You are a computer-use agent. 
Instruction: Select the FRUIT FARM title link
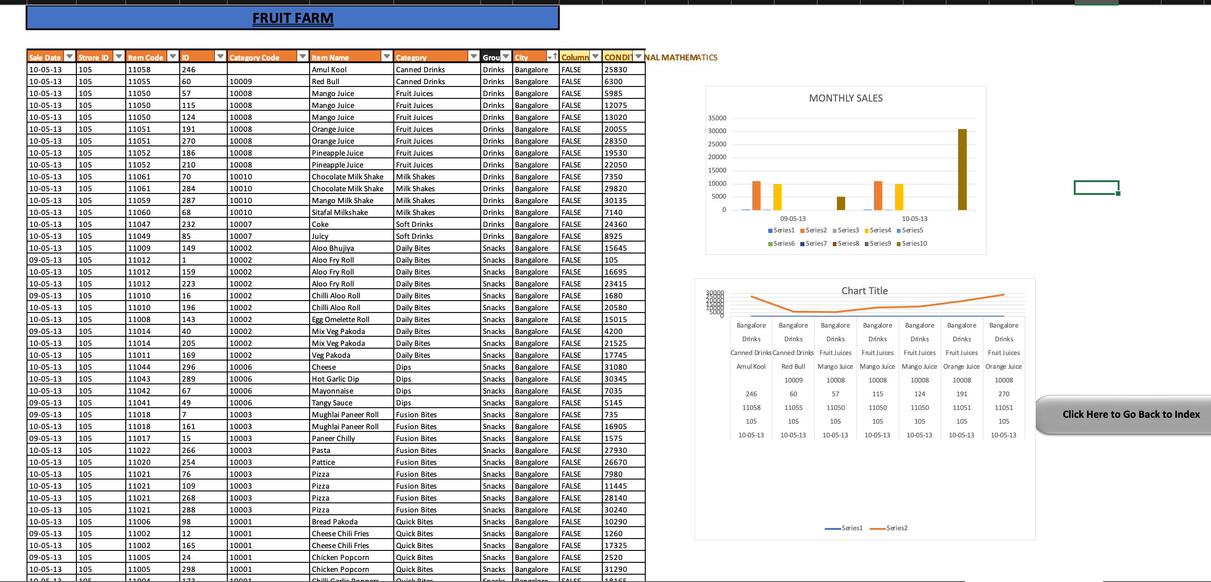[x=293, y=18]
